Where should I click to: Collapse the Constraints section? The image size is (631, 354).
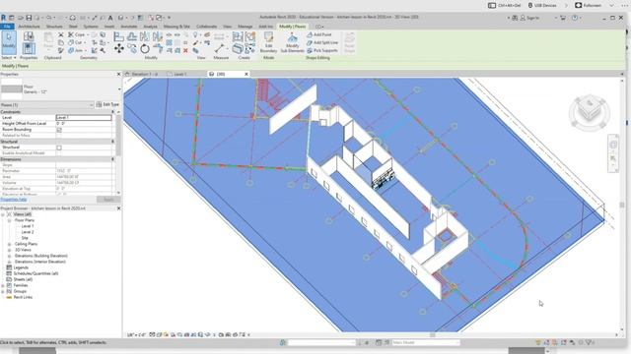[112, 112]
